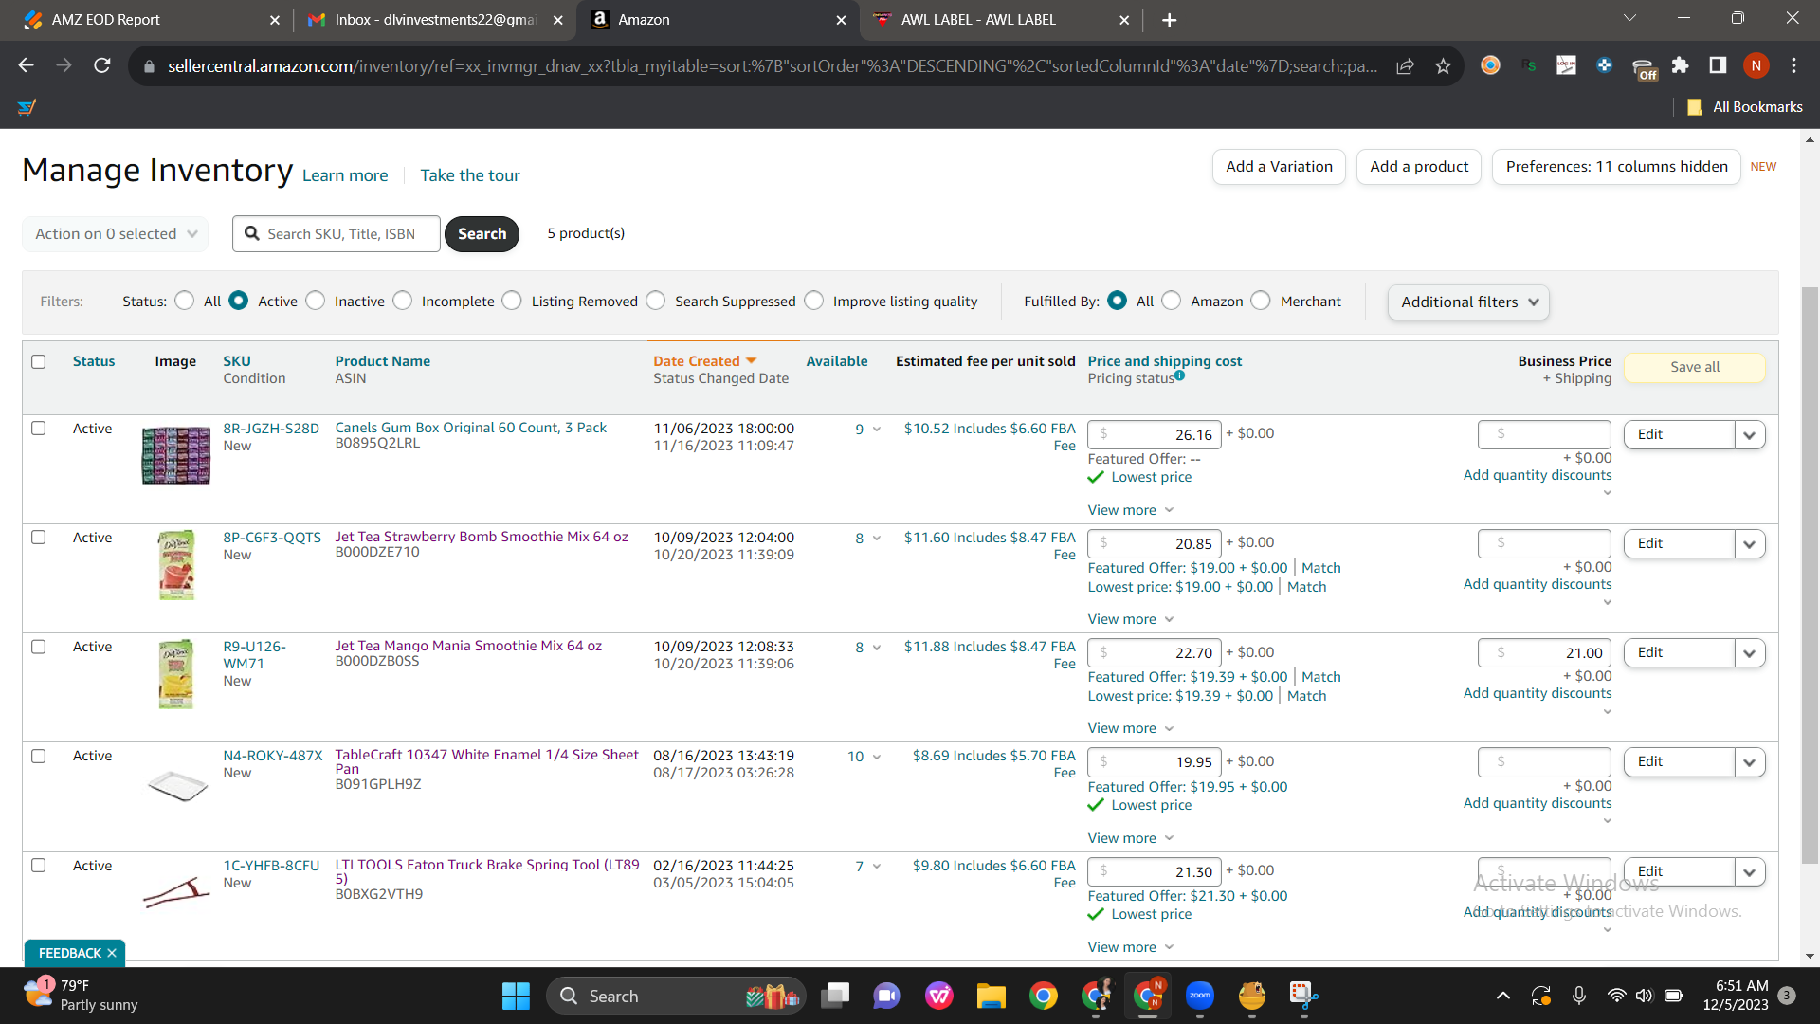Open the weather widget on the taskbar
The width and height of the screenshot is (1820, 1024).
tap(82, 996)
